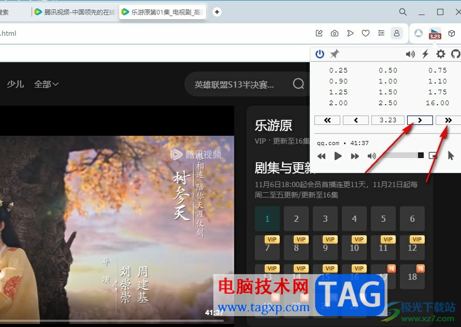Image resolution: width=461 pixels, height=327 pixels.
Task: Switch to 乐游原第01集 tab
Action: (x=163, y=12)
